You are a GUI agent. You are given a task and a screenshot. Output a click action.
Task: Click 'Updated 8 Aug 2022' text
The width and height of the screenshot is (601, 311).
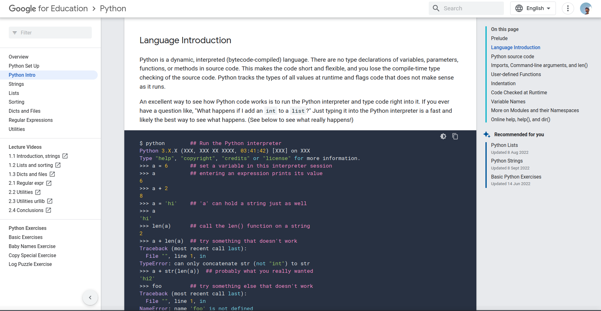click(510, 152)
